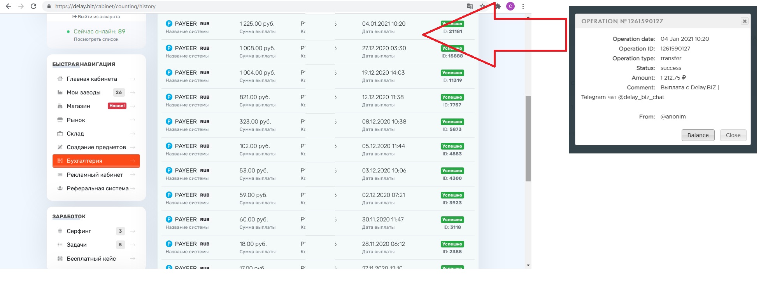775x289 pixels.
Task: Click the page vertical scrollbar thumb
Action: click(528, 139)
